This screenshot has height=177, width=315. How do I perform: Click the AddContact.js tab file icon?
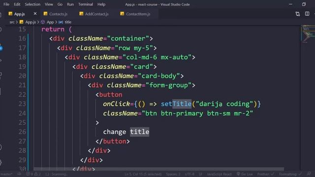click(81, 14)
